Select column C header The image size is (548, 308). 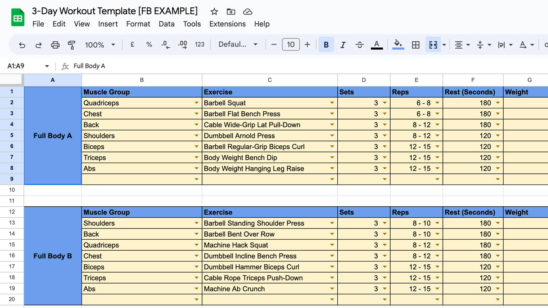pyautogui.click(x=270, y=80)
